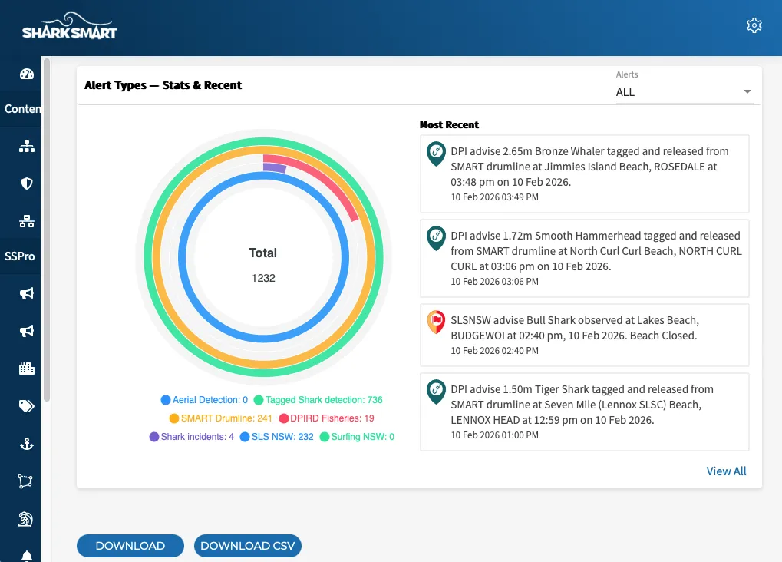Select the polygon shape icon in sidebar
Viewport: 782px width, 562px height.
[x=25, y=481]
